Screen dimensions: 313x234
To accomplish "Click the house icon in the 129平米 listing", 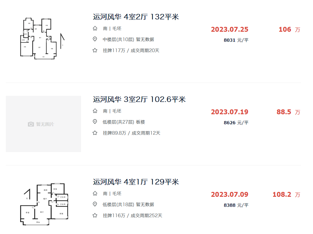I will [95, 194].
